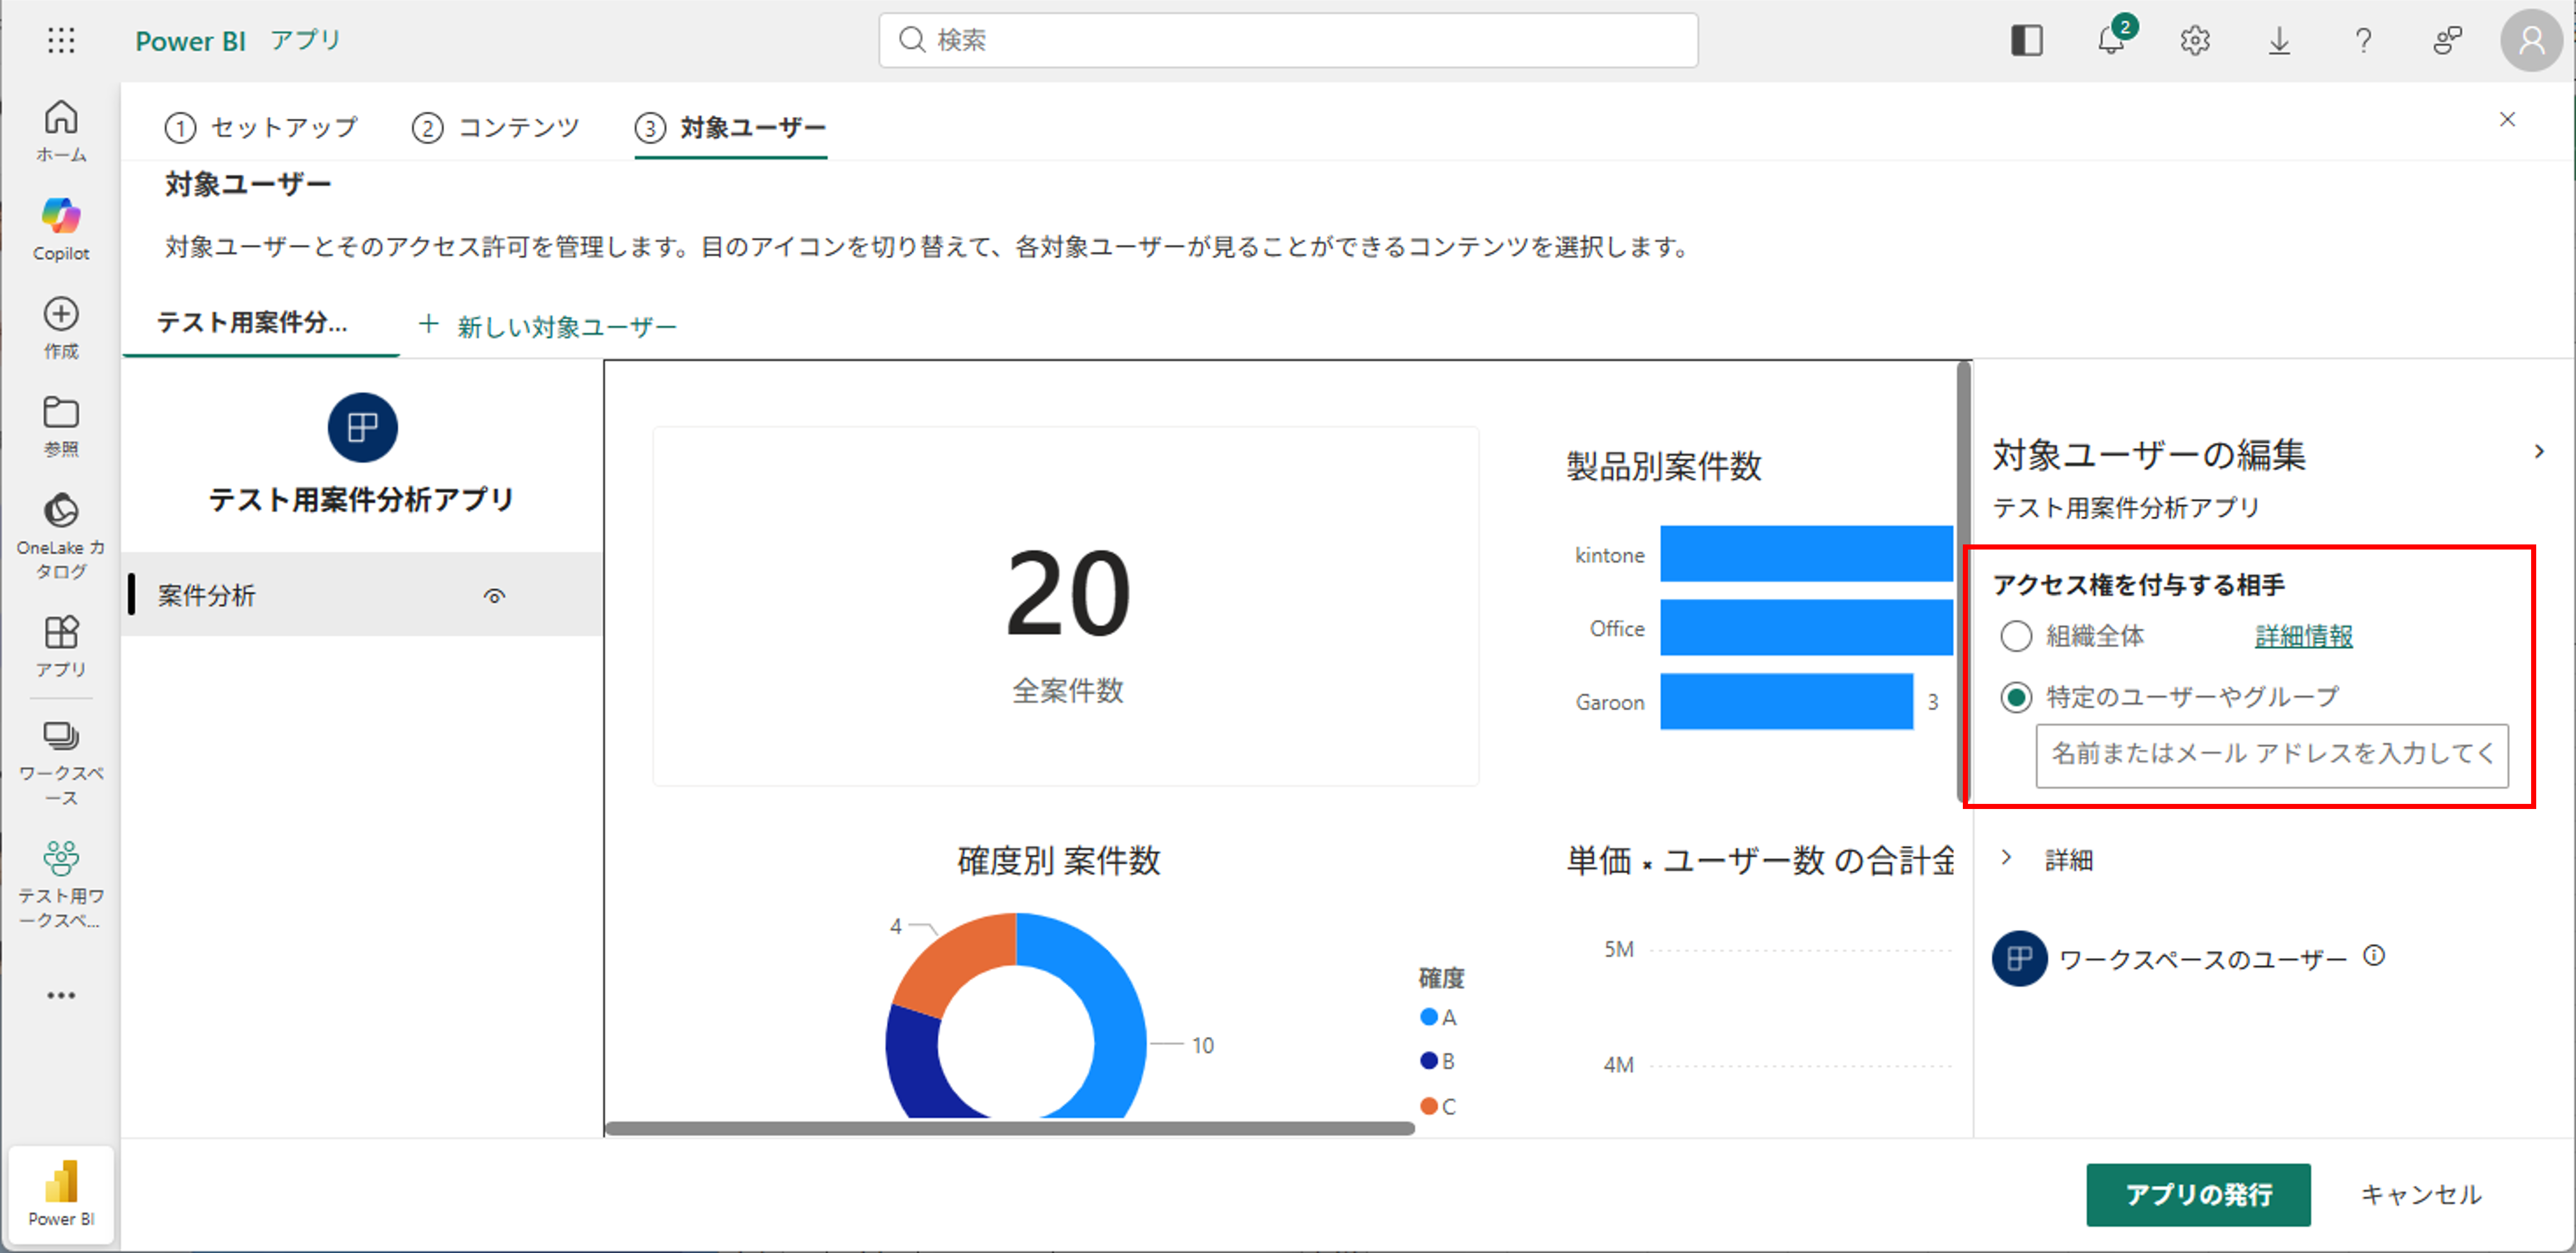Screen dimensions: 2576x1253
Task: Toggle eye icon for 案件分析
Action: (x=494, y=596)
